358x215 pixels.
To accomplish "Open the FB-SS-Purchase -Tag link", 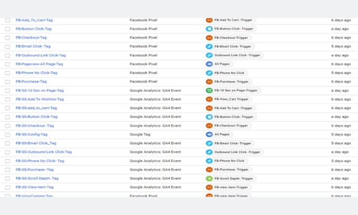I will tap(35, 170).
